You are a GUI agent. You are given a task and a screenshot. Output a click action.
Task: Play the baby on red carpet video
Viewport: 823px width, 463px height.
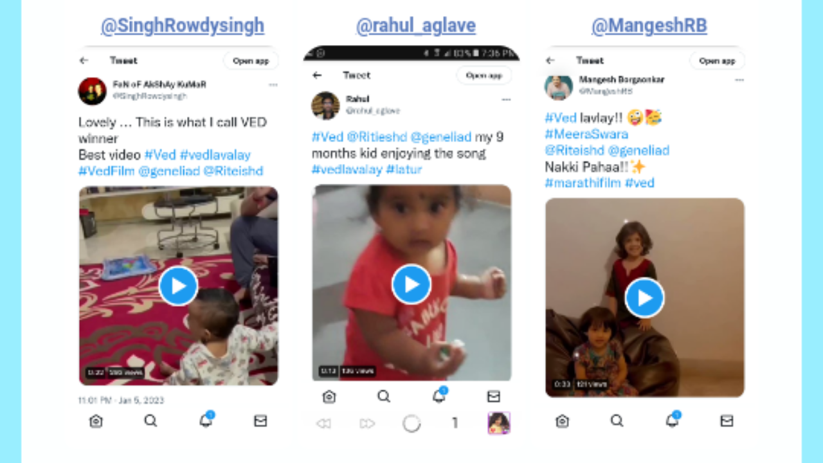(x=178, y=286)
